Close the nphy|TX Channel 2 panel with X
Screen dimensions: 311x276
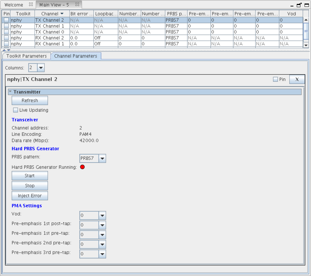point(297,79)
